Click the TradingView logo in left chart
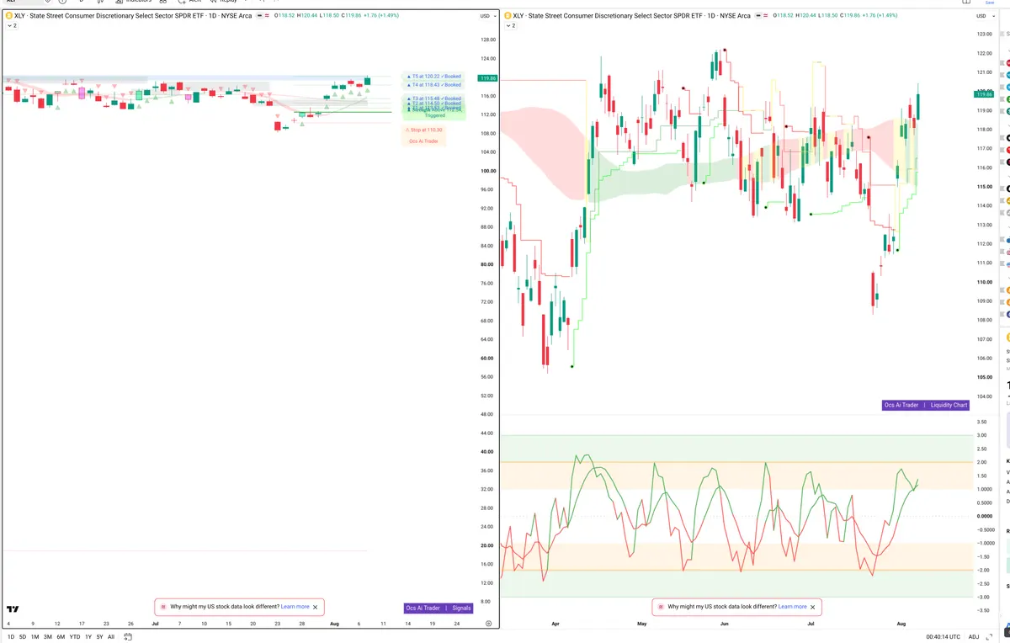This screenshot has height=643, width=1010. [13, 608]
